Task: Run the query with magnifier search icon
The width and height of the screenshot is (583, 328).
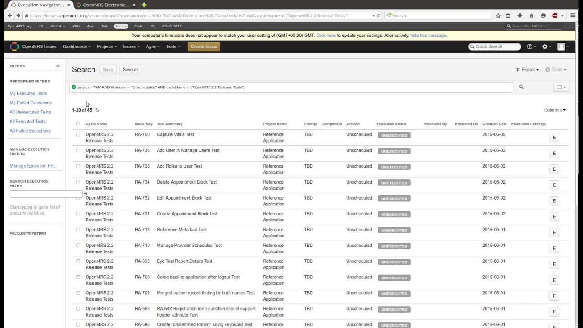Action: click(x=522, y=87)
